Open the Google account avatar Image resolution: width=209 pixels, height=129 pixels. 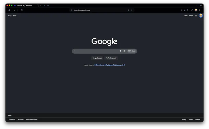coord(201,16)
